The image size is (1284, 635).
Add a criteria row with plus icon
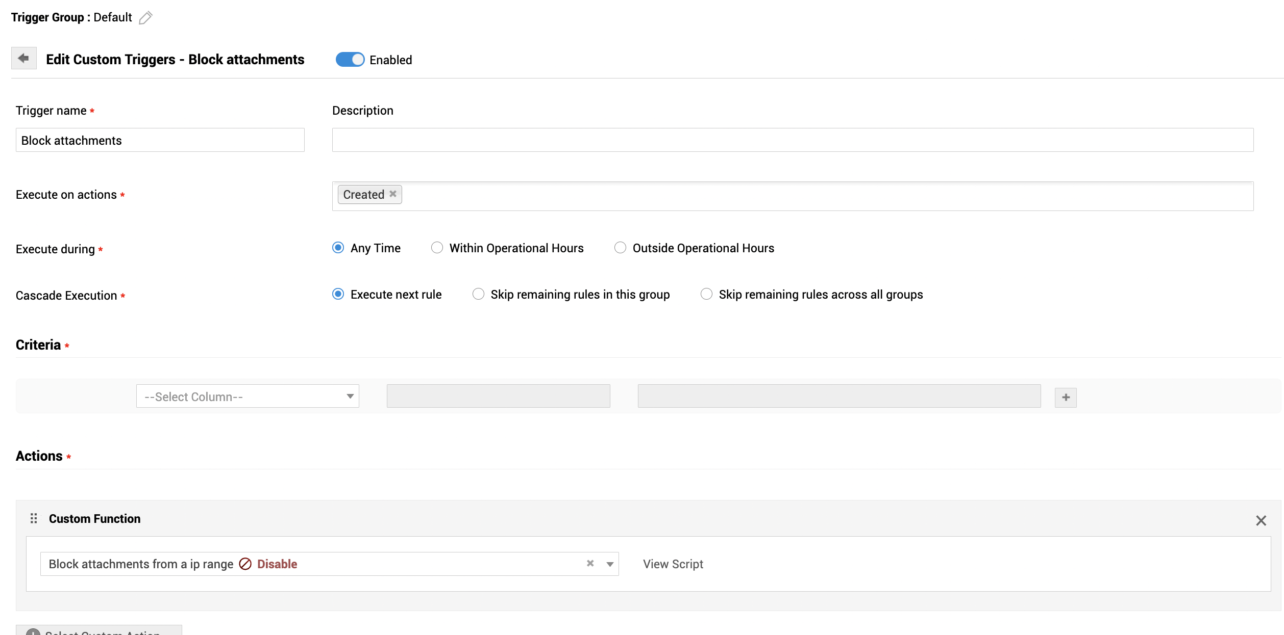point(1066,398)
